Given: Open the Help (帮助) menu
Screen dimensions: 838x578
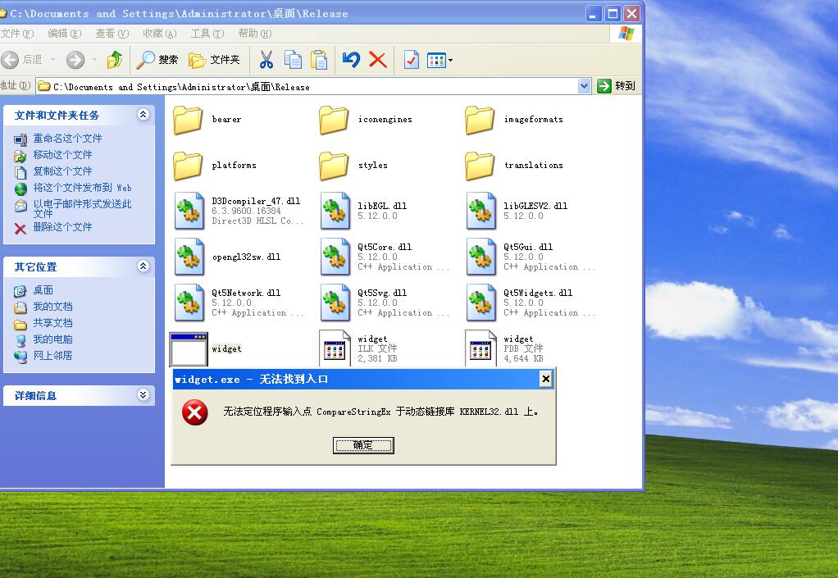Looking at the screenshot, I should (x=255, y=34).
